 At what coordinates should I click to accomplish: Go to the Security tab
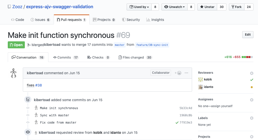tap(131, 20)
